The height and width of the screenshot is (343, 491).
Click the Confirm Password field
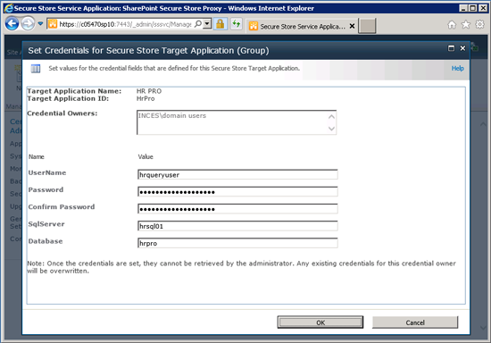(237, 209)
